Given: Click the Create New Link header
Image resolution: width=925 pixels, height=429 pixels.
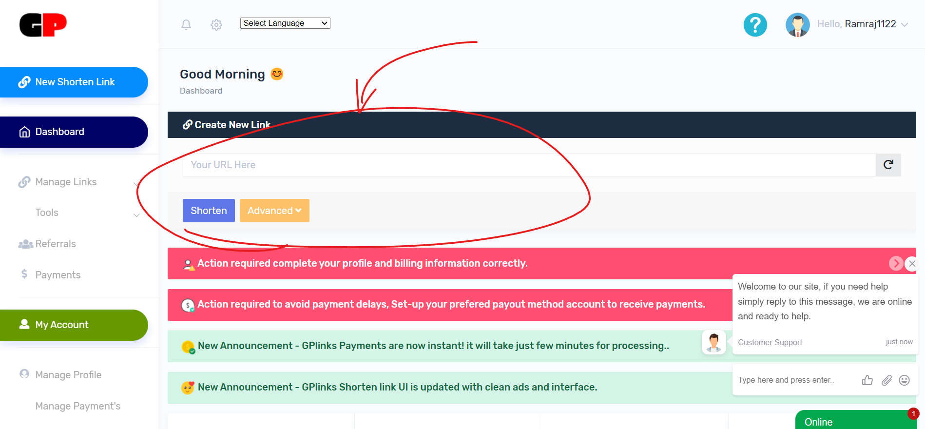Looking at the screenshot, I should click(542, 125).
